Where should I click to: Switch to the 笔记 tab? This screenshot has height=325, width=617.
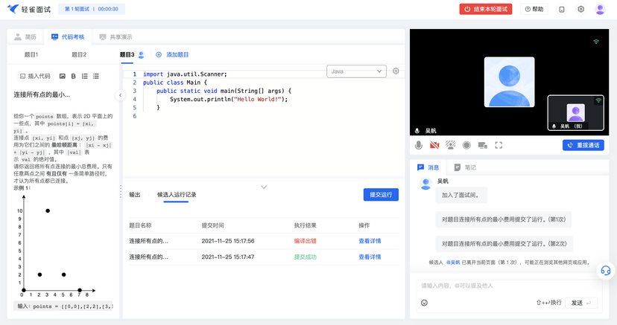click(x=465, y=168)
